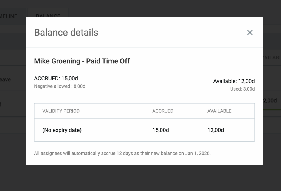Viewport: 281px width, 191px height.
Task: Click the automatic accrual note about Jan 1, 2026
Action: (122, 153)
